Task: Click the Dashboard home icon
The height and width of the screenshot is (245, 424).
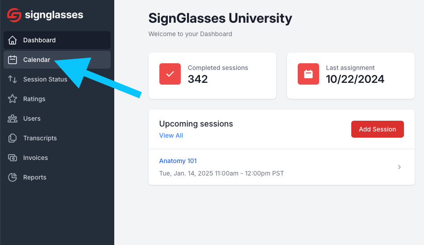Action: point(12,40)
